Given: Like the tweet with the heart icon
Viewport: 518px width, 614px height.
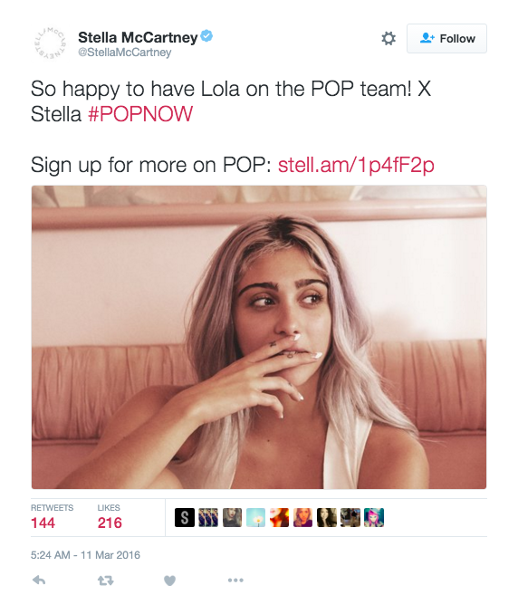Looking at the screenshot, I should (169, 580).
